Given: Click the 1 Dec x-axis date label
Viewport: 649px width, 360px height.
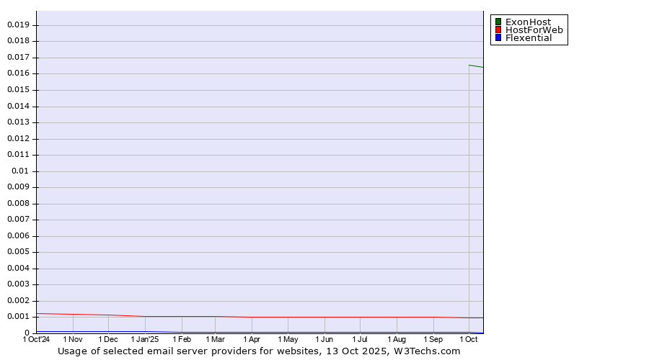Looking at the screenshot, I should pyautogui.click(x=108, y=339).
